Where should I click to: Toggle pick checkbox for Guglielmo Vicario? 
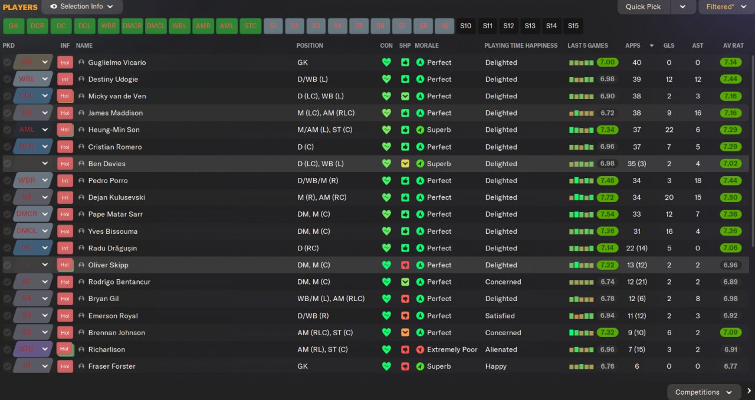click(7, 62)
